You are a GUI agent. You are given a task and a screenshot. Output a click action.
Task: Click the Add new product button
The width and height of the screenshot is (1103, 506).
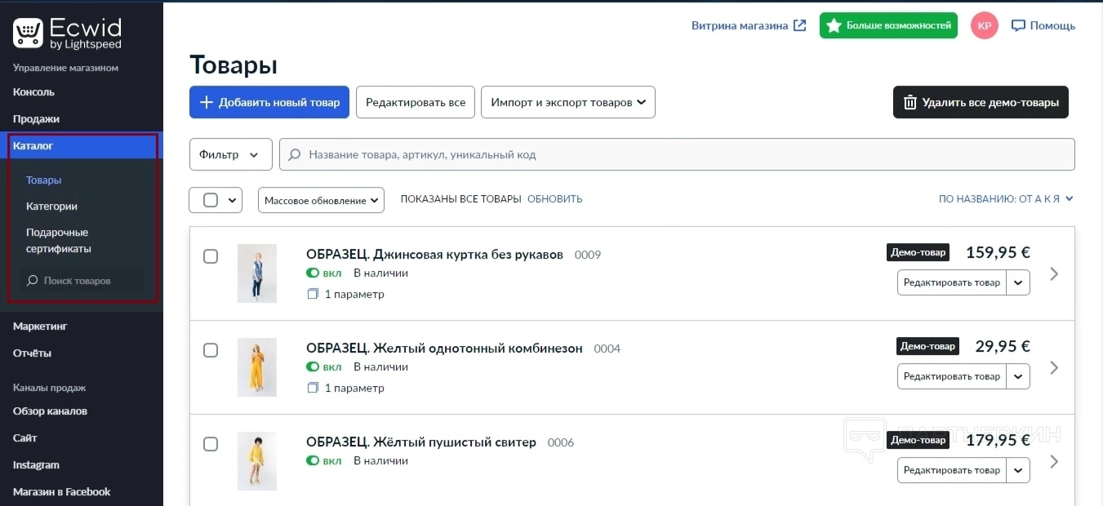tap(269, 103)
